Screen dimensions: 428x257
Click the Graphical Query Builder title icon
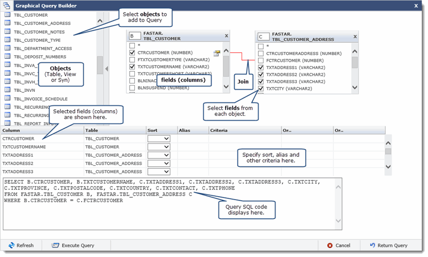click(7, 5)
